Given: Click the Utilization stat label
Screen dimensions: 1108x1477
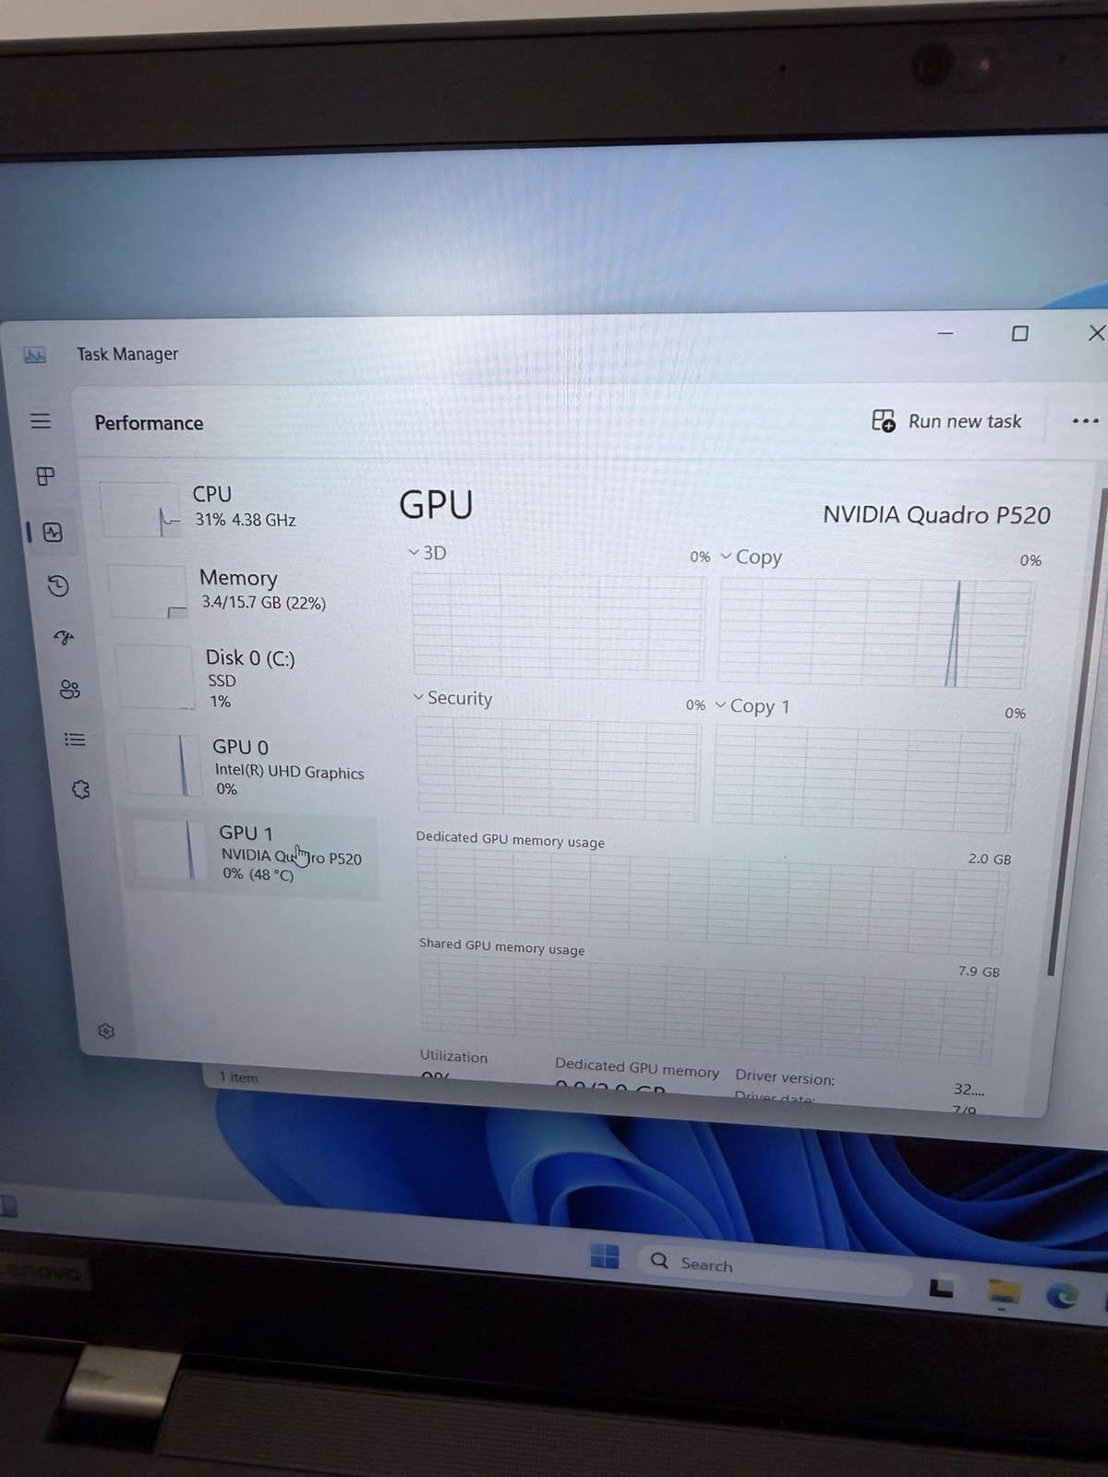Looking at the screenshot, I should point(453,1056).
